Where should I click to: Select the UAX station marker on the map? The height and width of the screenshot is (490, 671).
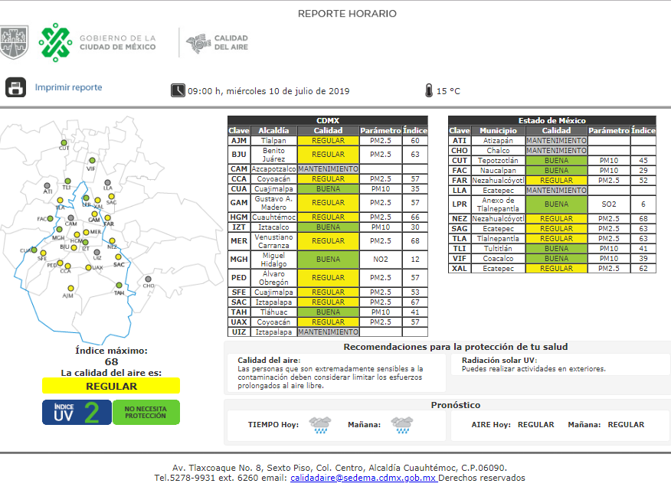[88, 268]
